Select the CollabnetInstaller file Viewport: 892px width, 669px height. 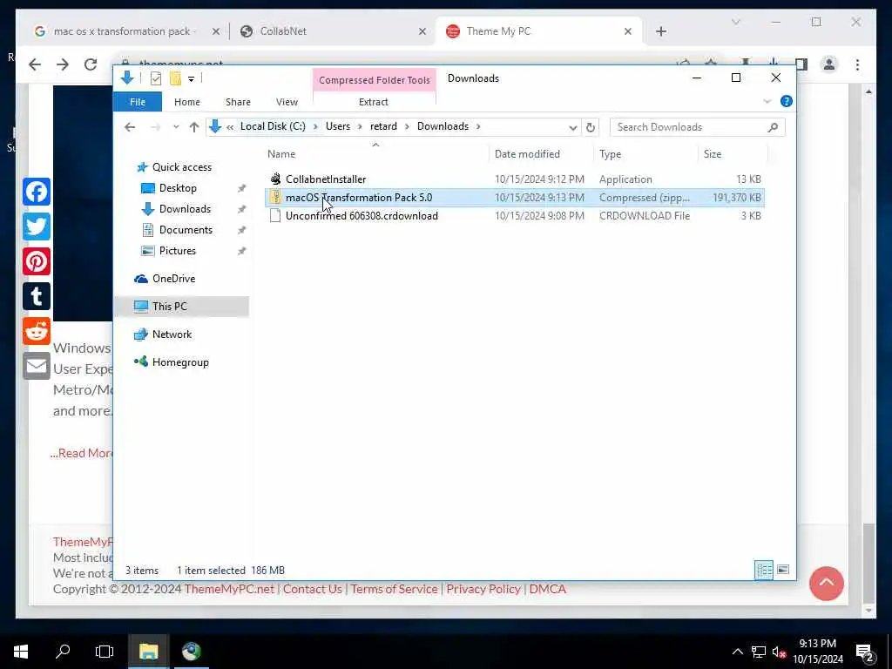pos(515,179)
